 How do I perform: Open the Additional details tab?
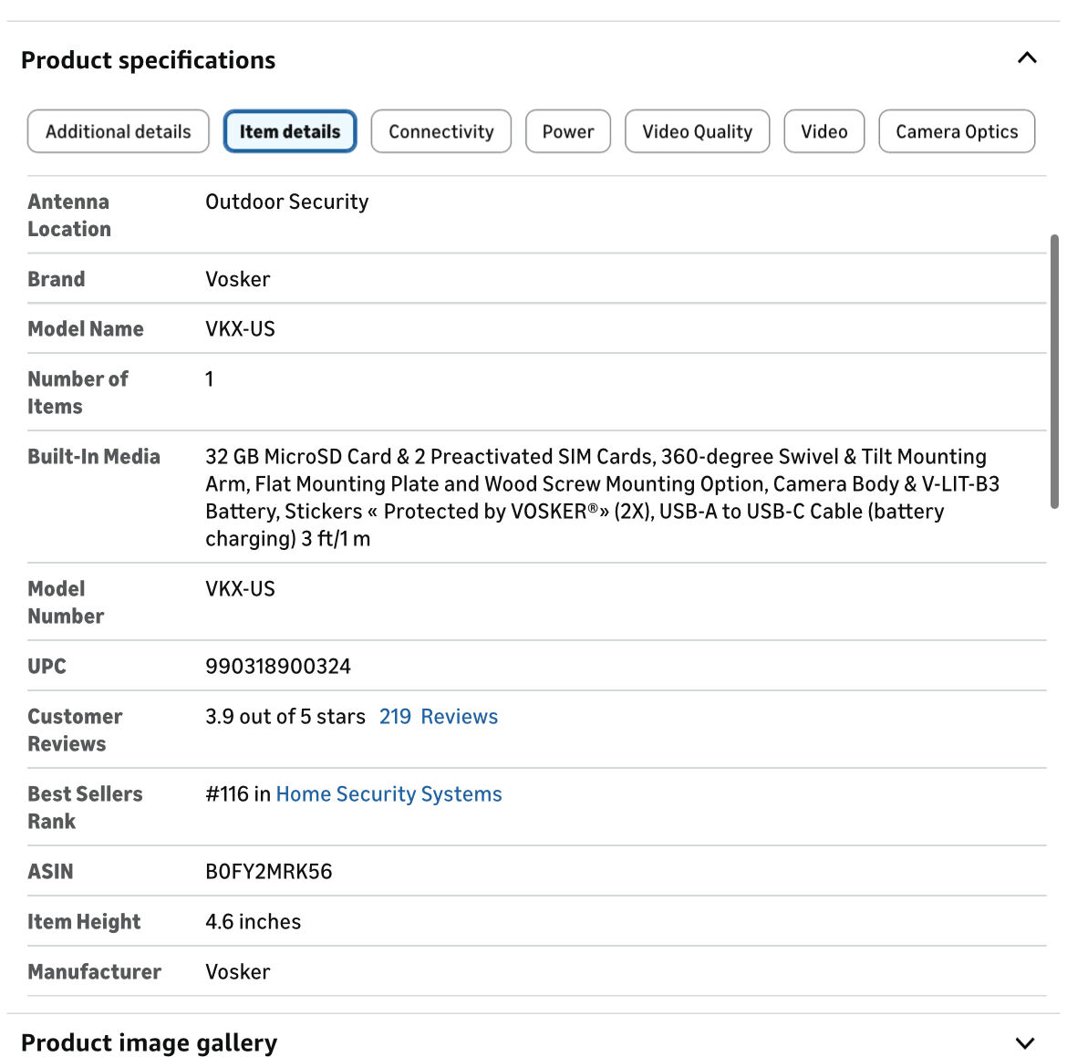pos(119,131)
